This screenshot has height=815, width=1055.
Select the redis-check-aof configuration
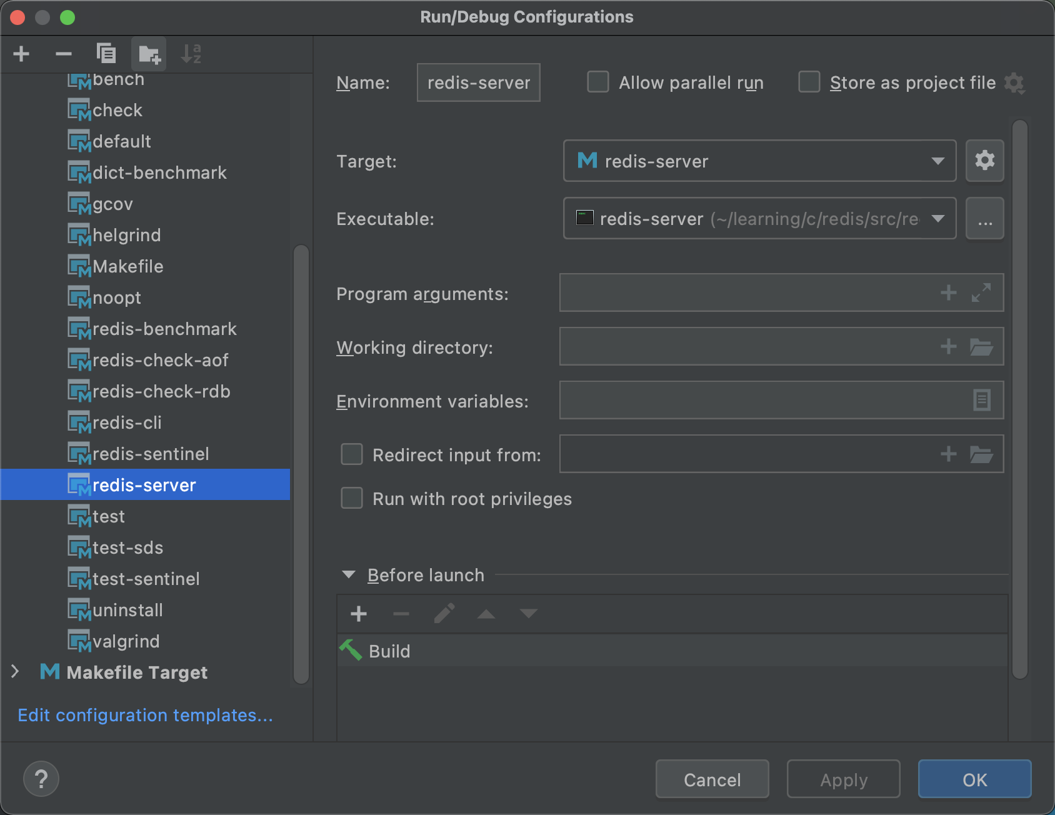(146, 360)
